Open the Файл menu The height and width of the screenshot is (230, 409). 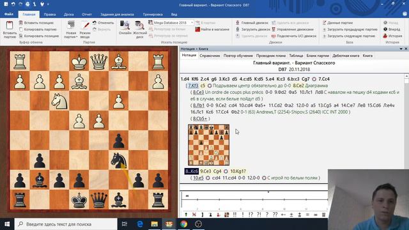coord(8,14)
